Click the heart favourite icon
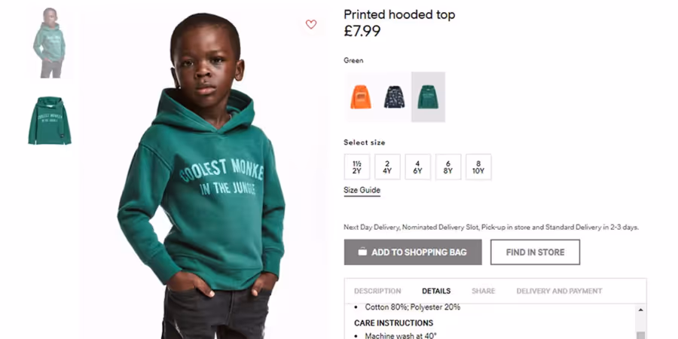This screenshot has height=339, width=678. [x=311, y=24]
